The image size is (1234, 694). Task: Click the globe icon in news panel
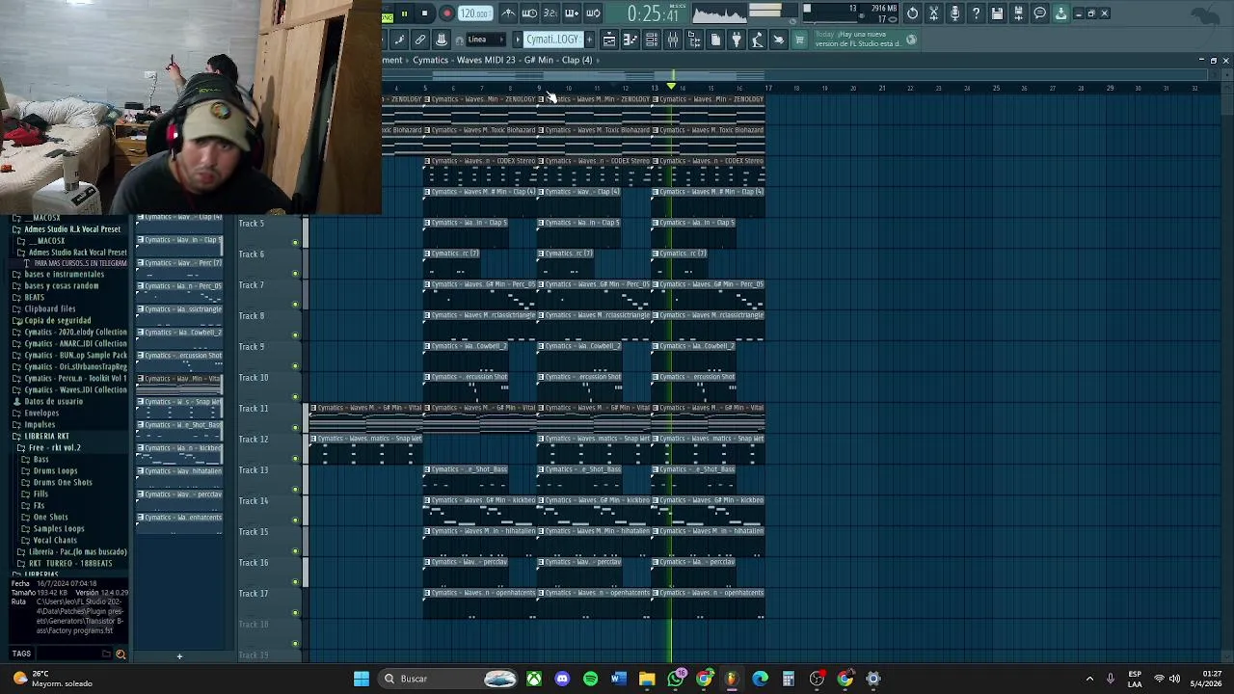pyautogui.click(x=911, y=40)
